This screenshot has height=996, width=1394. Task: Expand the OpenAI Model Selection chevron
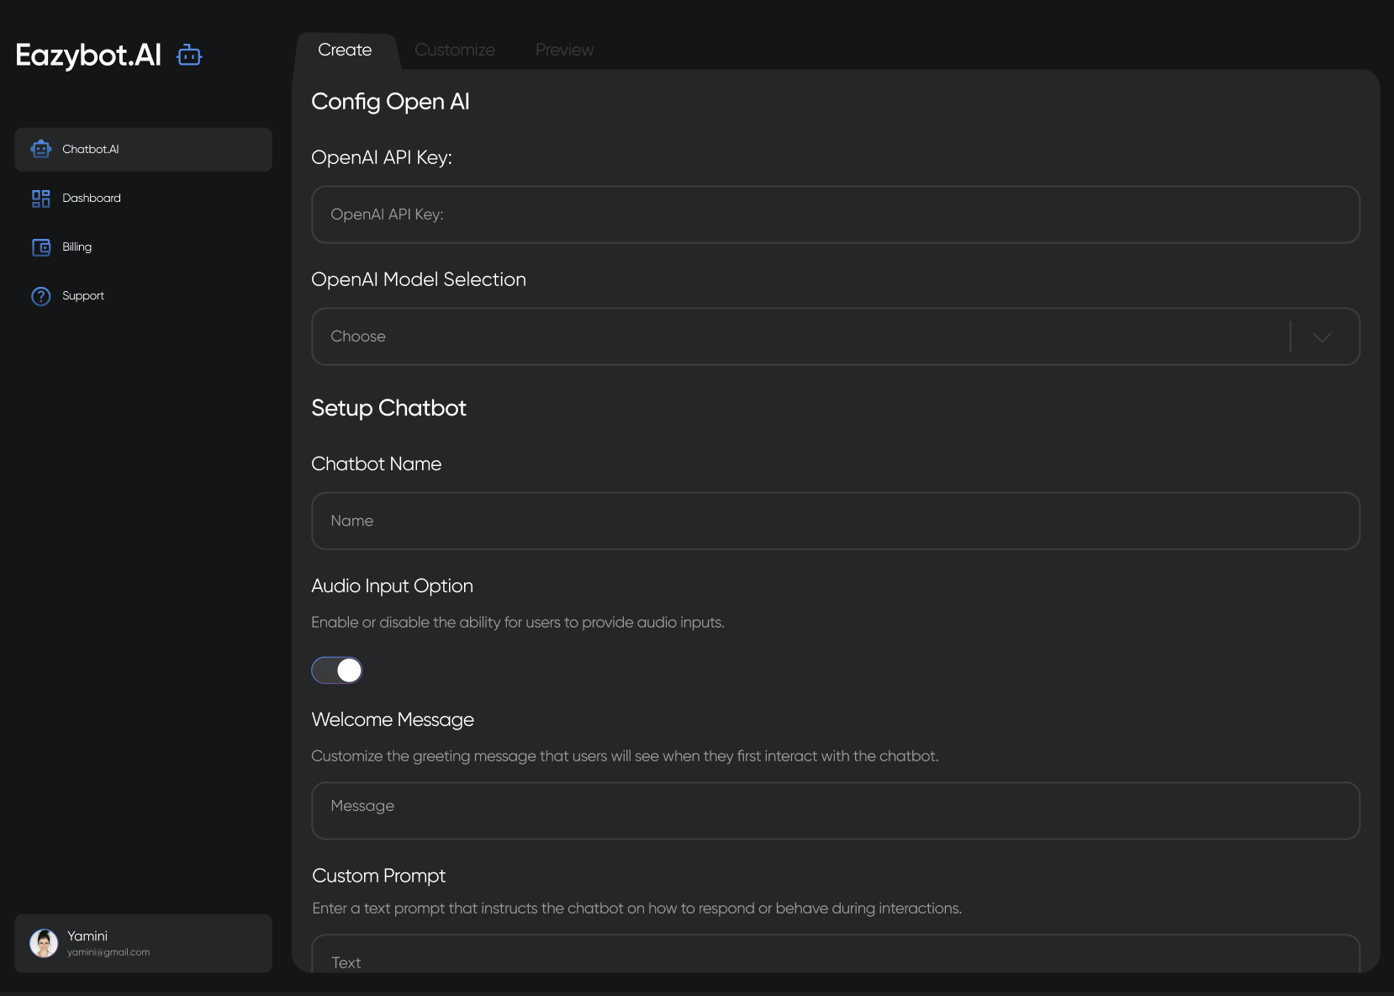[x=1322, y=336]
